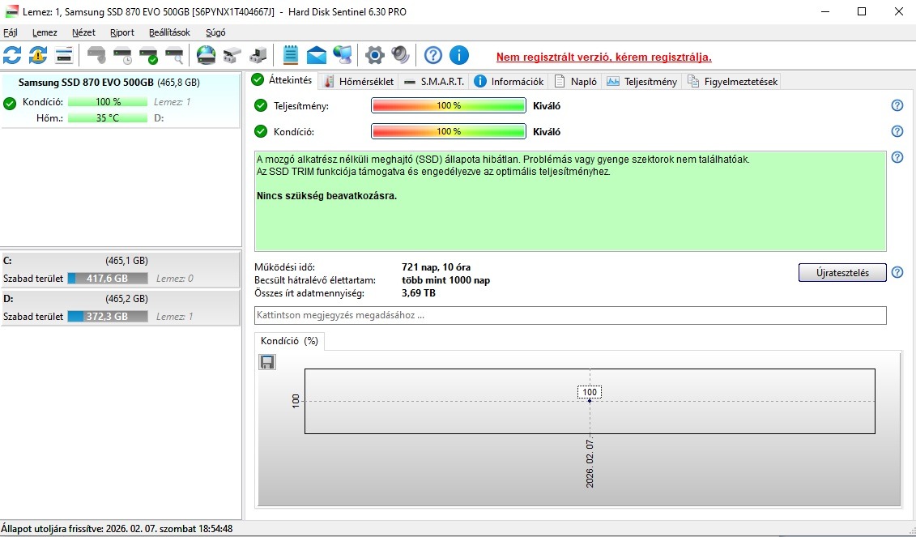Image resolution: width=916 pixels, height=537 pixels.
Task: Click the 'Nincs szükség beavatkozásra.' text
Action: [327, 196]
